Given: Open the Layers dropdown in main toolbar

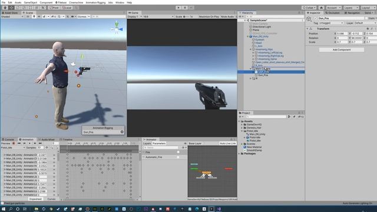Looking at the screenshot, I should [x=351, y=8].
